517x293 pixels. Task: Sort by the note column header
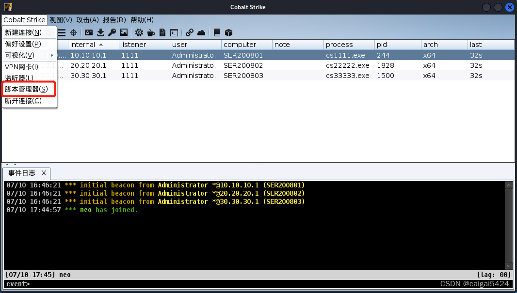click(x=298, y=45)
